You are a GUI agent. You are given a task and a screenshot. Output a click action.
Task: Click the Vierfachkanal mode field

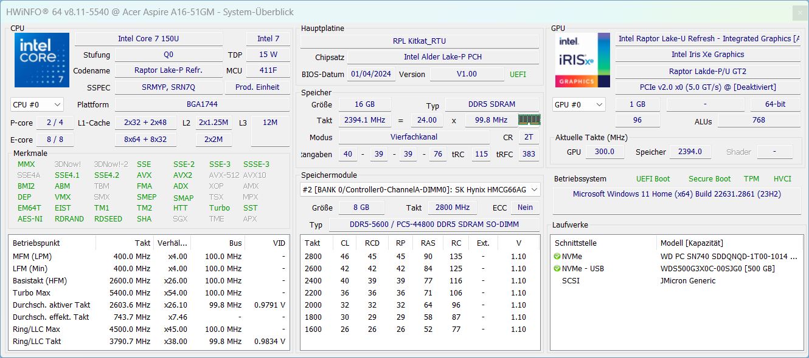(414, 137)
